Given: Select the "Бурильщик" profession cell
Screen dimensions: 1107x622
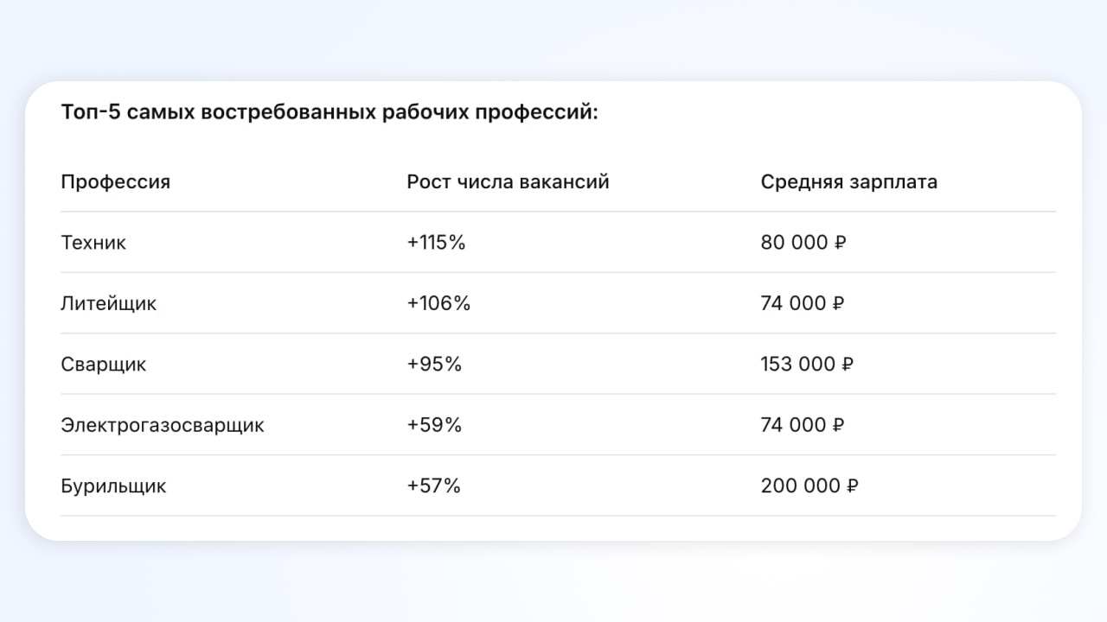Looking at the screenshot, I should pyautogui.click(x=113, y=486).
